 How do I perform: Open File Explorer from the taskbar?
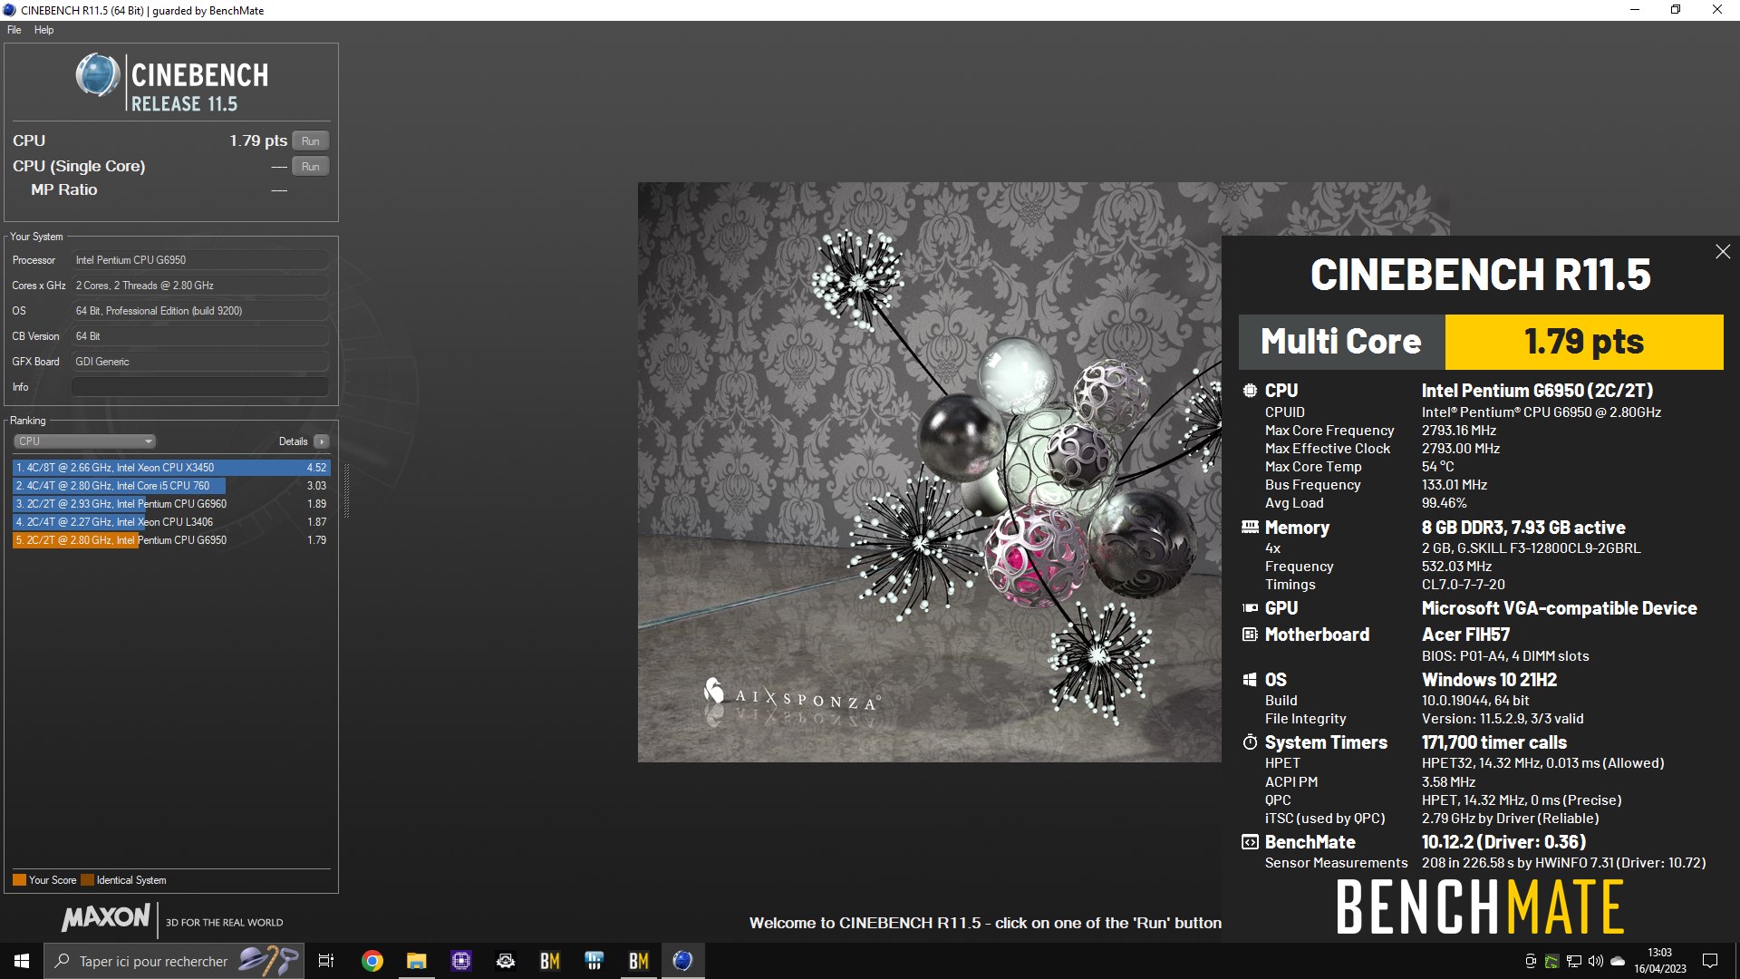416,961
